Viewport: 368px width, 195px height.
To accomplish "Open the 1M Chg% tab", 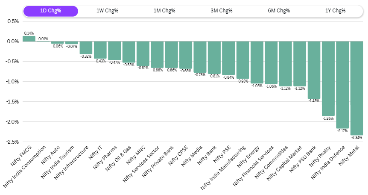I will tap(164, 11).
